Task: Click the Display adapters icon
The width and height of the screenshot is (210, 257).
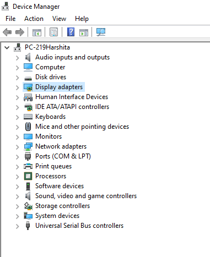Action: point(28,87)
